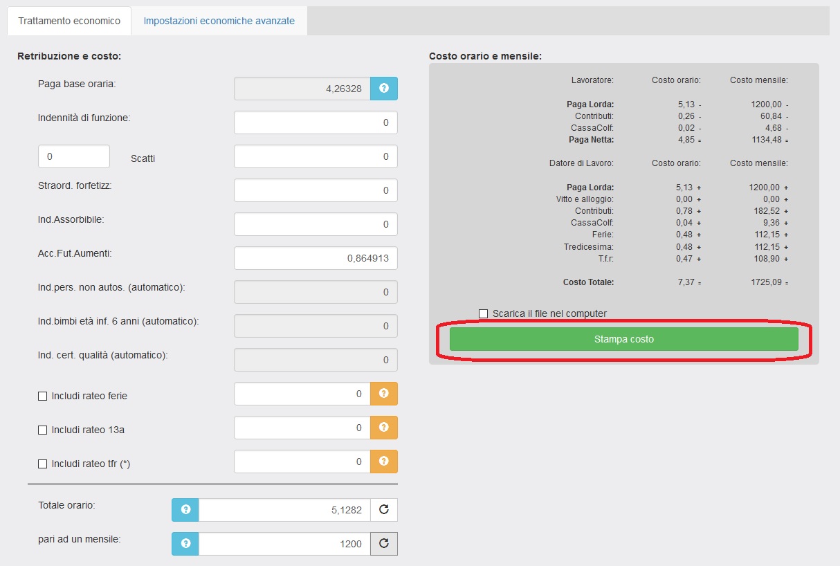840x566 pixels.
Task: Click blue help icon for pari ad un mensile
Action: coord(185,544)
